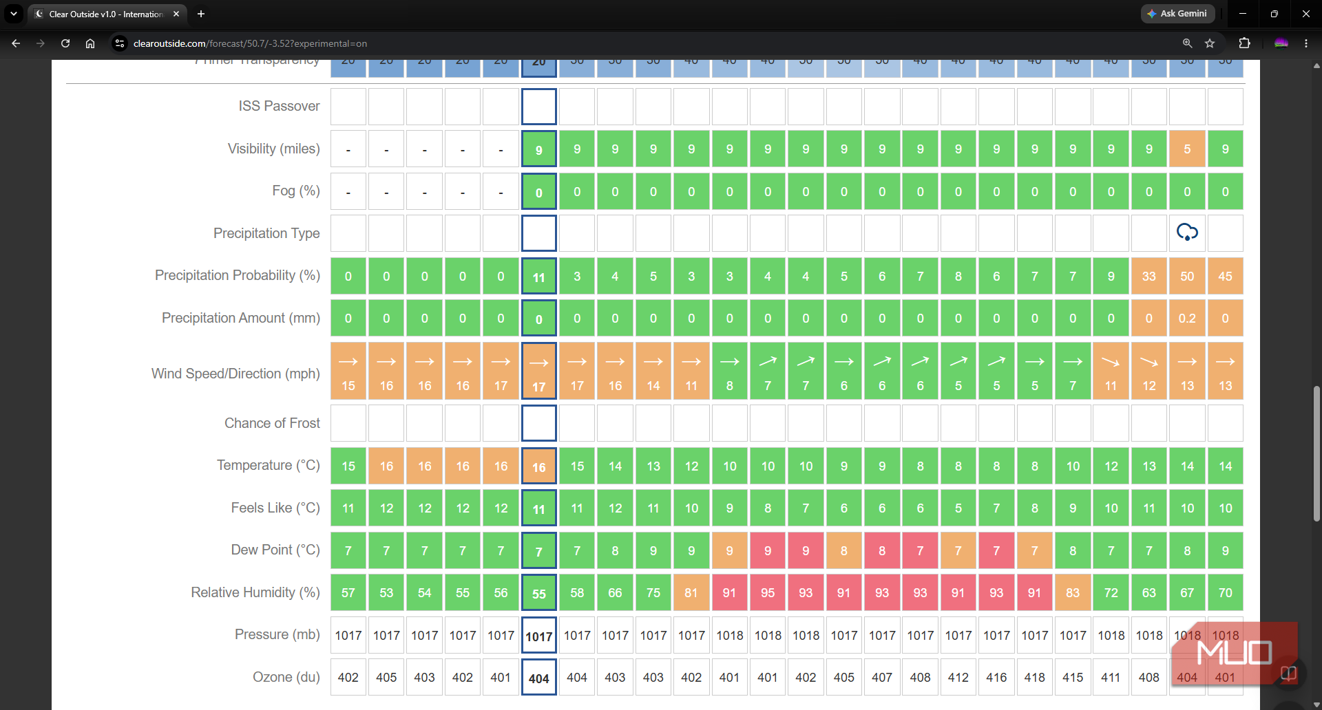Click the ozone cell showing 418

pos(1034,677)
